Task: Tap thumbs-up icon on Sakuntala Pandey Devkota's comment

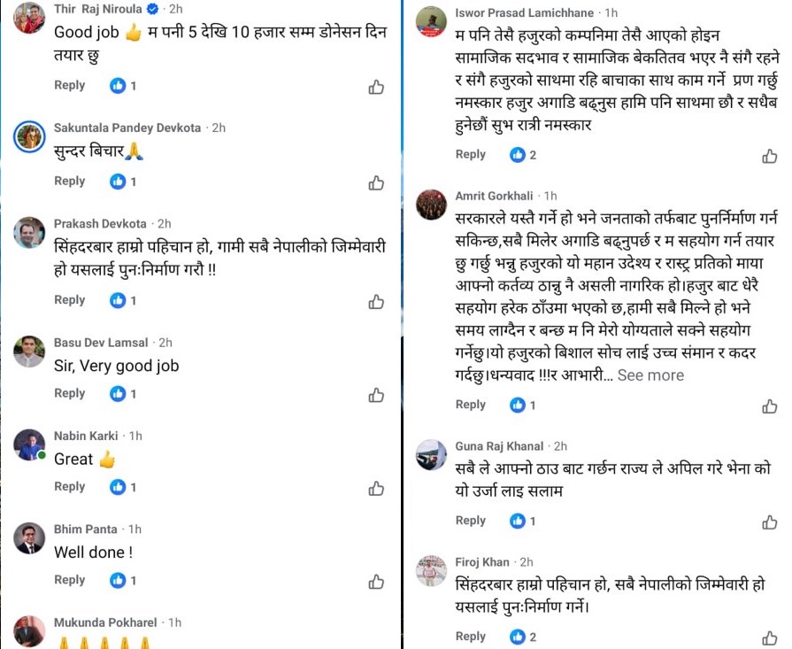Action: click(x=376, y=182)
